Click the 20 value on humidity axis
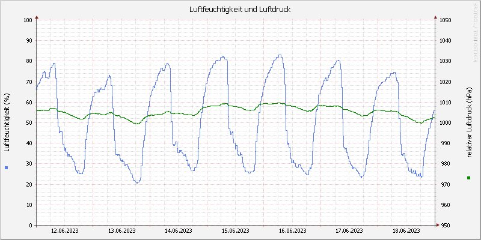This screenshot has height=240, width=481. point(29,184)
